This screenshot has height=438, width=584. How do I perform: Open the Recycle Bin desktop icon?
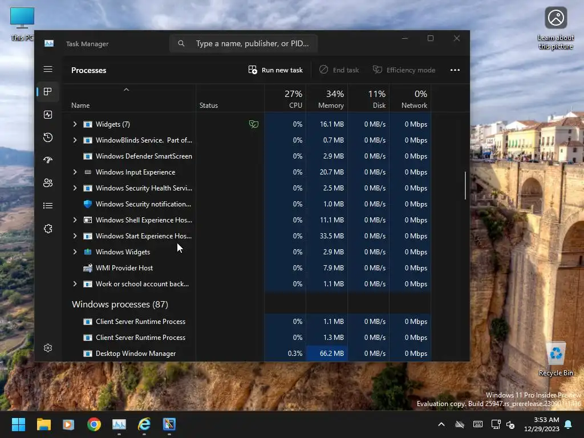click(555, 358)
